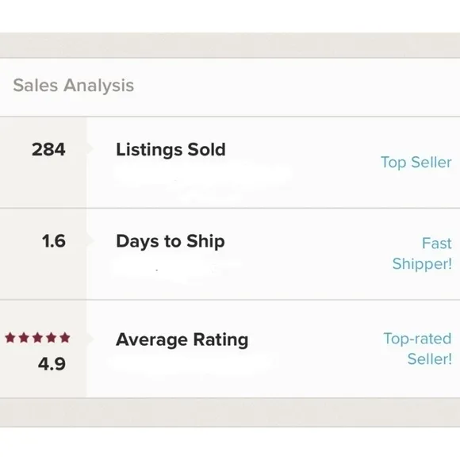
Task: Select the Listings Sold row title
Action: click(171, 150)
